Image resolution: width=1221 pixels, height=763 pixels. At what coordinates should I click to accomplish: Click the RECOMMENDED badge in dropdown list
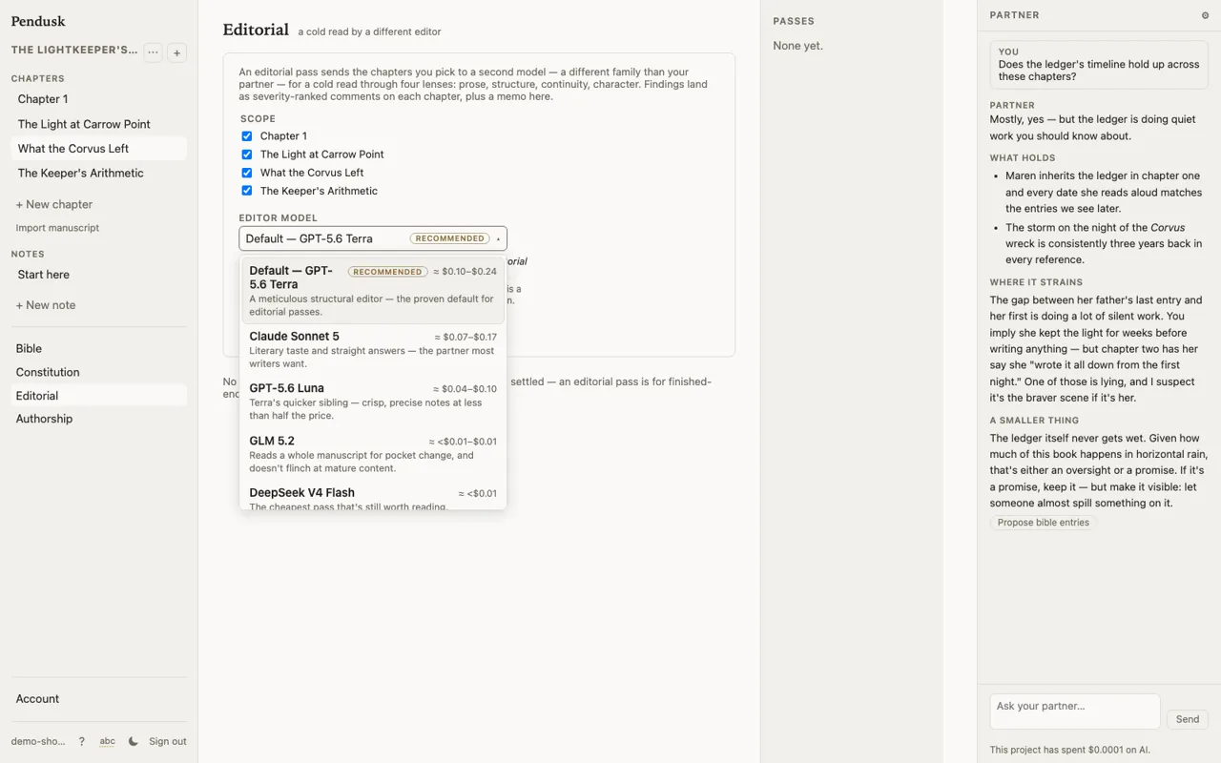point(387,272)
